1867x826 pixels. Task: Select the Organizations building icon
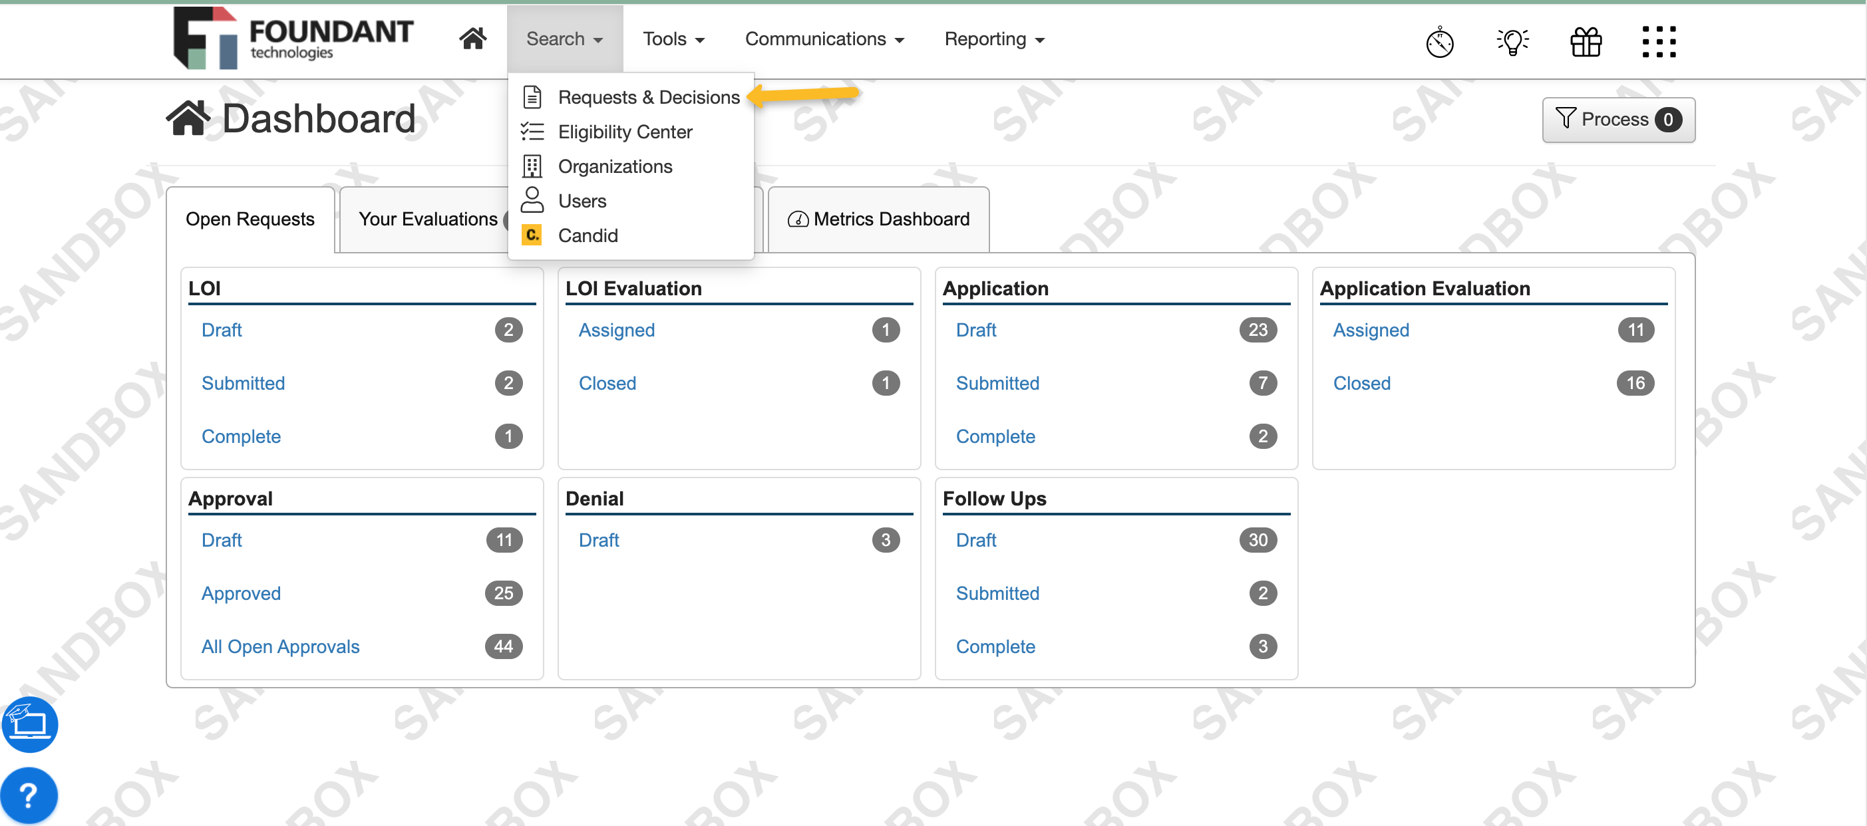point(533,166)
